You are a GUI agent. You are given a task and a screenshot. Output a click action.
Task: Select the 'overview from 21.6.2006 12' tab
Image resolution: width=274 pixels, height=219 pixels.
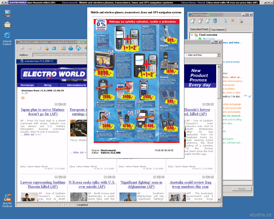pos(37,61)
